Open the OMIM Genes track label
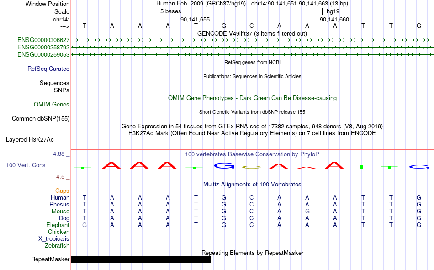Viewport: 434px width, 270px height. (52, 105)
